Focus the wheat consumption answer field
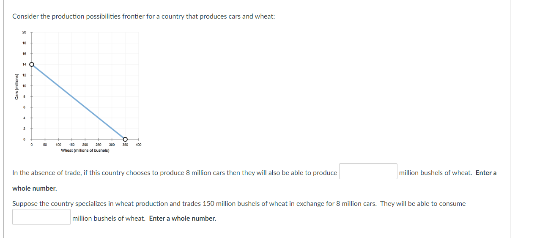 point(41,217)
